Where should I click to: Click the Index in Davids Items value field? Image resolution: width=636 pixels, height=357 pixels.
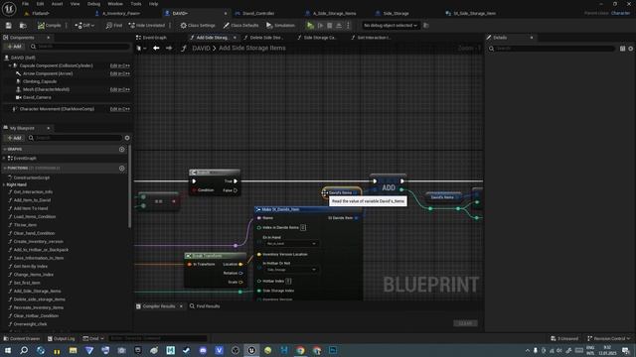(303, 227)
